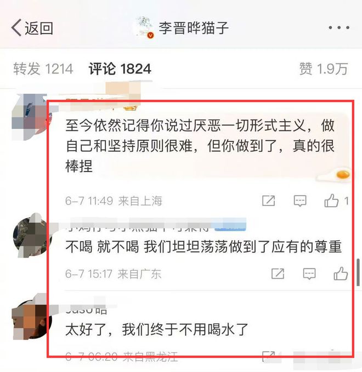Viewport: 362px width, 372px height.
Task: Click the title 李晋晔猫子 in the header
Action: coord(194,28)
